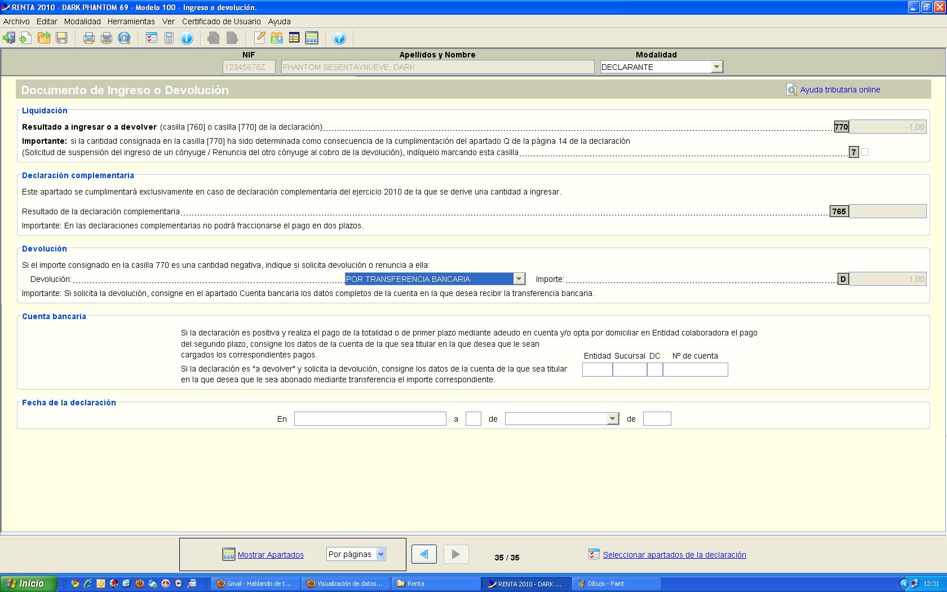The height and width of the screenshot is (592, 947).
Task: Click the first blue printer icon
Action: (89, 38)
